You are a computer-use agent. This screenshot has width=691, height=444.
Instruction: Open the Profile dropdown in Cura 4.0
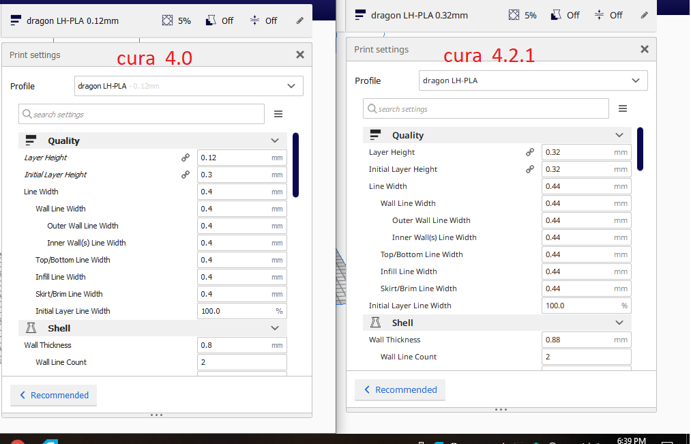[189, 86]
